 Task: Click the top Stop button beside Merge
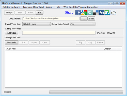(x=20, y=13)
